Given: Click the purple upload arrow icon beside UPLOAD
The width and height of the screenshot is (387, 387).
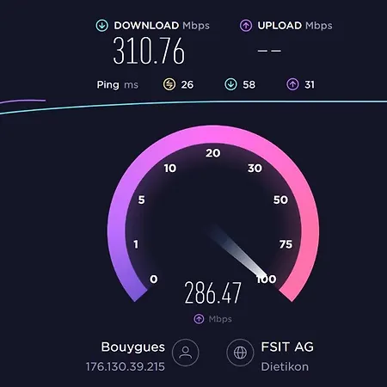Looking at the screenshot, I should pyautogui.click(x=246, y=26).
